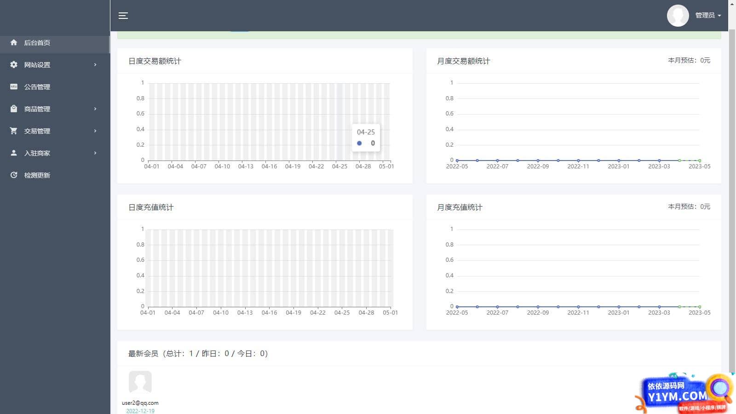Screen dimensions: 736x414
Task: Click the refresh icon for 检测更新
Action: 14,175
